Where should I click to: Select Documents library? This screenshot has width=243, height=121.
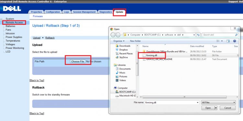(x=123, y=69)
